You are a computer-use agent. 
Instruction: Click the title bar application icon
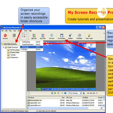[2, 27]
